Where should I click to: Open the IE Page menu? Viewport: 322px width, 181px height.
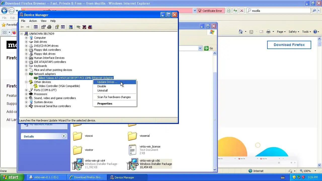coord(281,32)
